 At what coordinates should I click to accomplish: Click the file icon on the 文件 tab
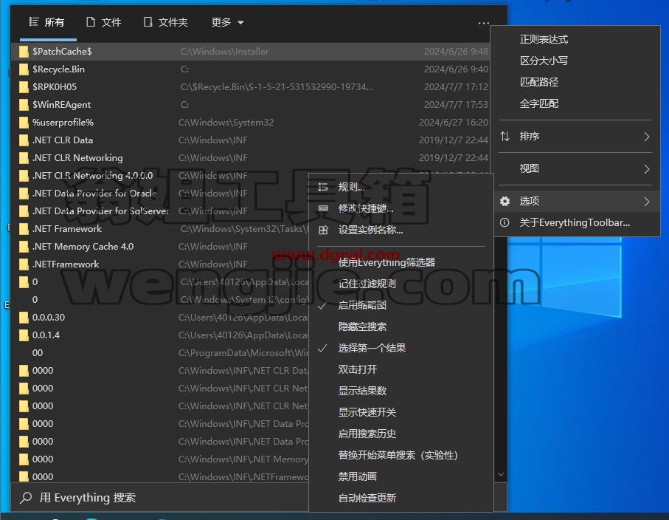coord(91,22)
